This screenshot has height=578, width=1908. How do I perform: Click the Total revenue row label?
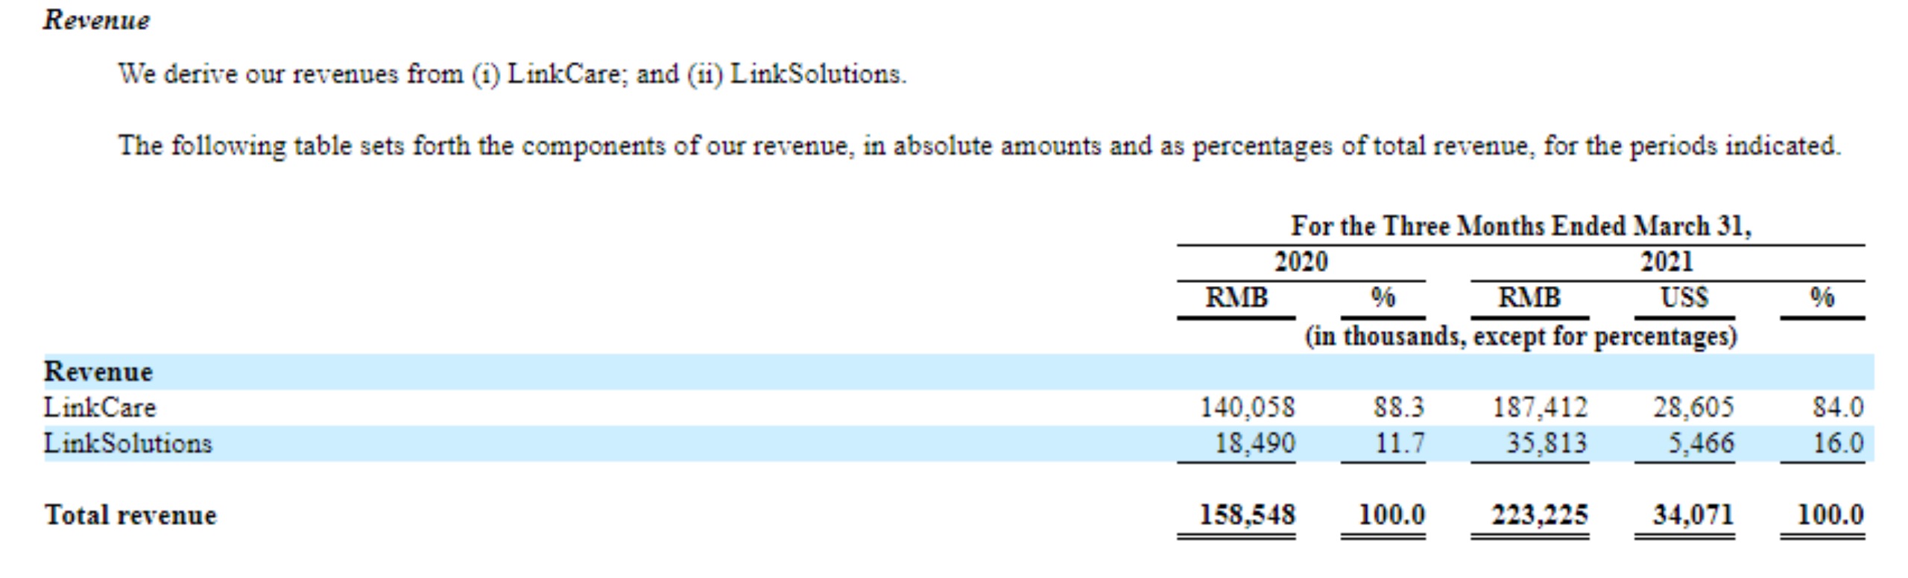[130, 515]
